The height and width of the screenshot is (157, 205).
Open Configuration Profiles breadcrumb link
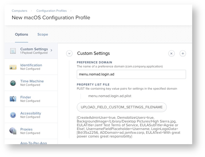52,11
